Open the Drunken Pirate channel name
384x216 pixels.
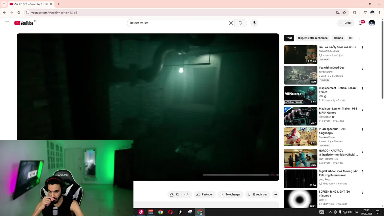point(327,137)
